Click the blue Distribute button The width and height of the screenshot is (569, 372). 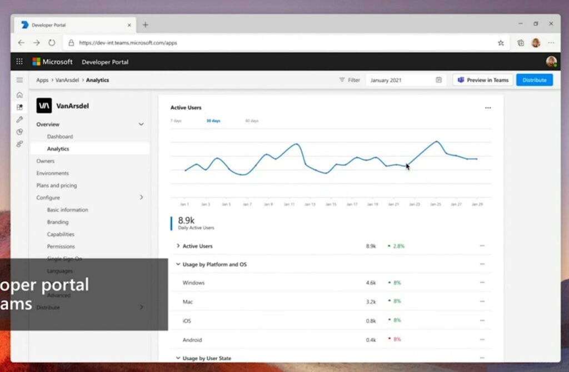pos(534,80)
